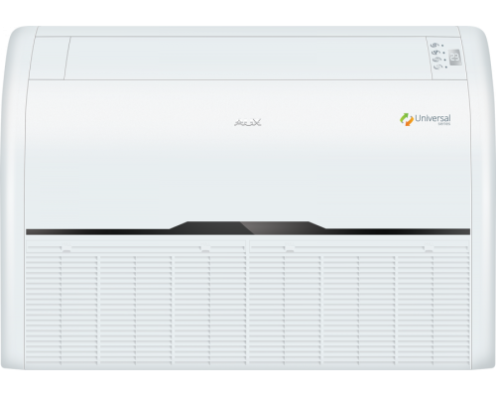Screen dimensions: 496x397
Task: Click the LED dot beside the bottom indicator
Action: 446,66
